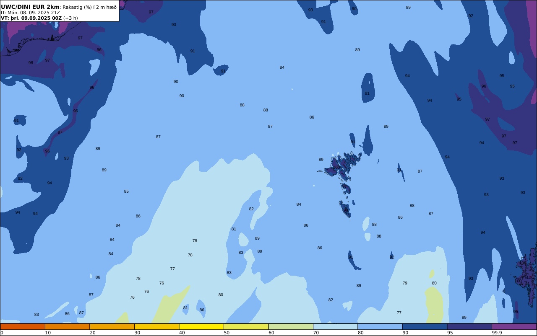Click the "VT: þri. 09.09.2025 00Z" line

click(31, 18)
